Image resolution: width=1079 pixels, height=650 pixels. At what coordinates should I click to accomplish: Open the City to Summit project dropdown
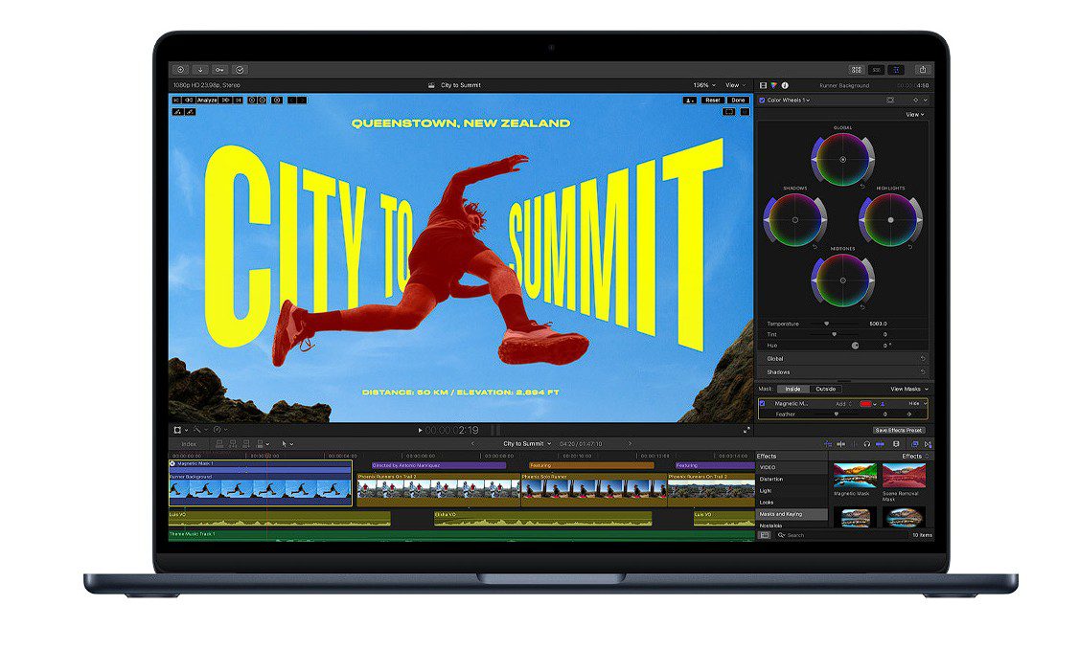(x=526, y=444)
